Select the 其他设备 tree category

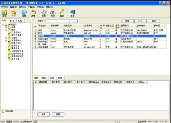(x=15, y=59)
